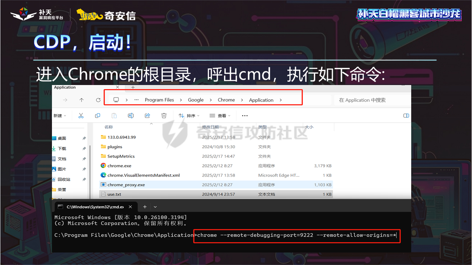This screenshot has height=265, width=472.
Task: Open 桌面 in the sidebar
Action: (62, 138)
